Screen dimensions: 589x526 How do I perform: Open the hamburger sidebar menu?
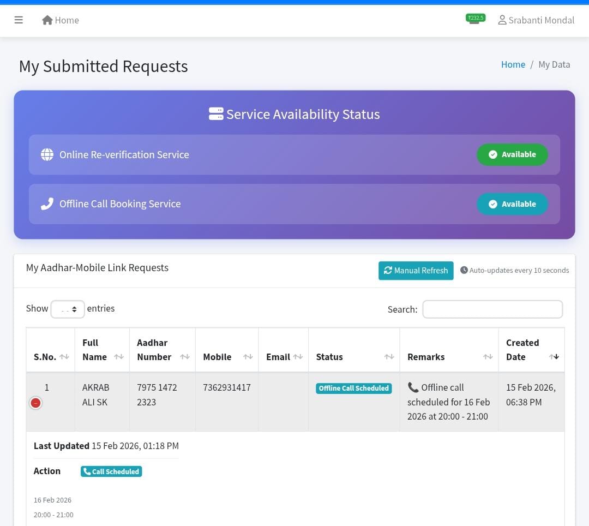(x=19, y=20)
